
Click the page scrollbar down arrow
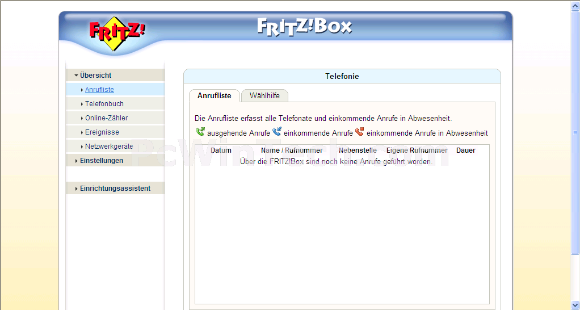575,306
